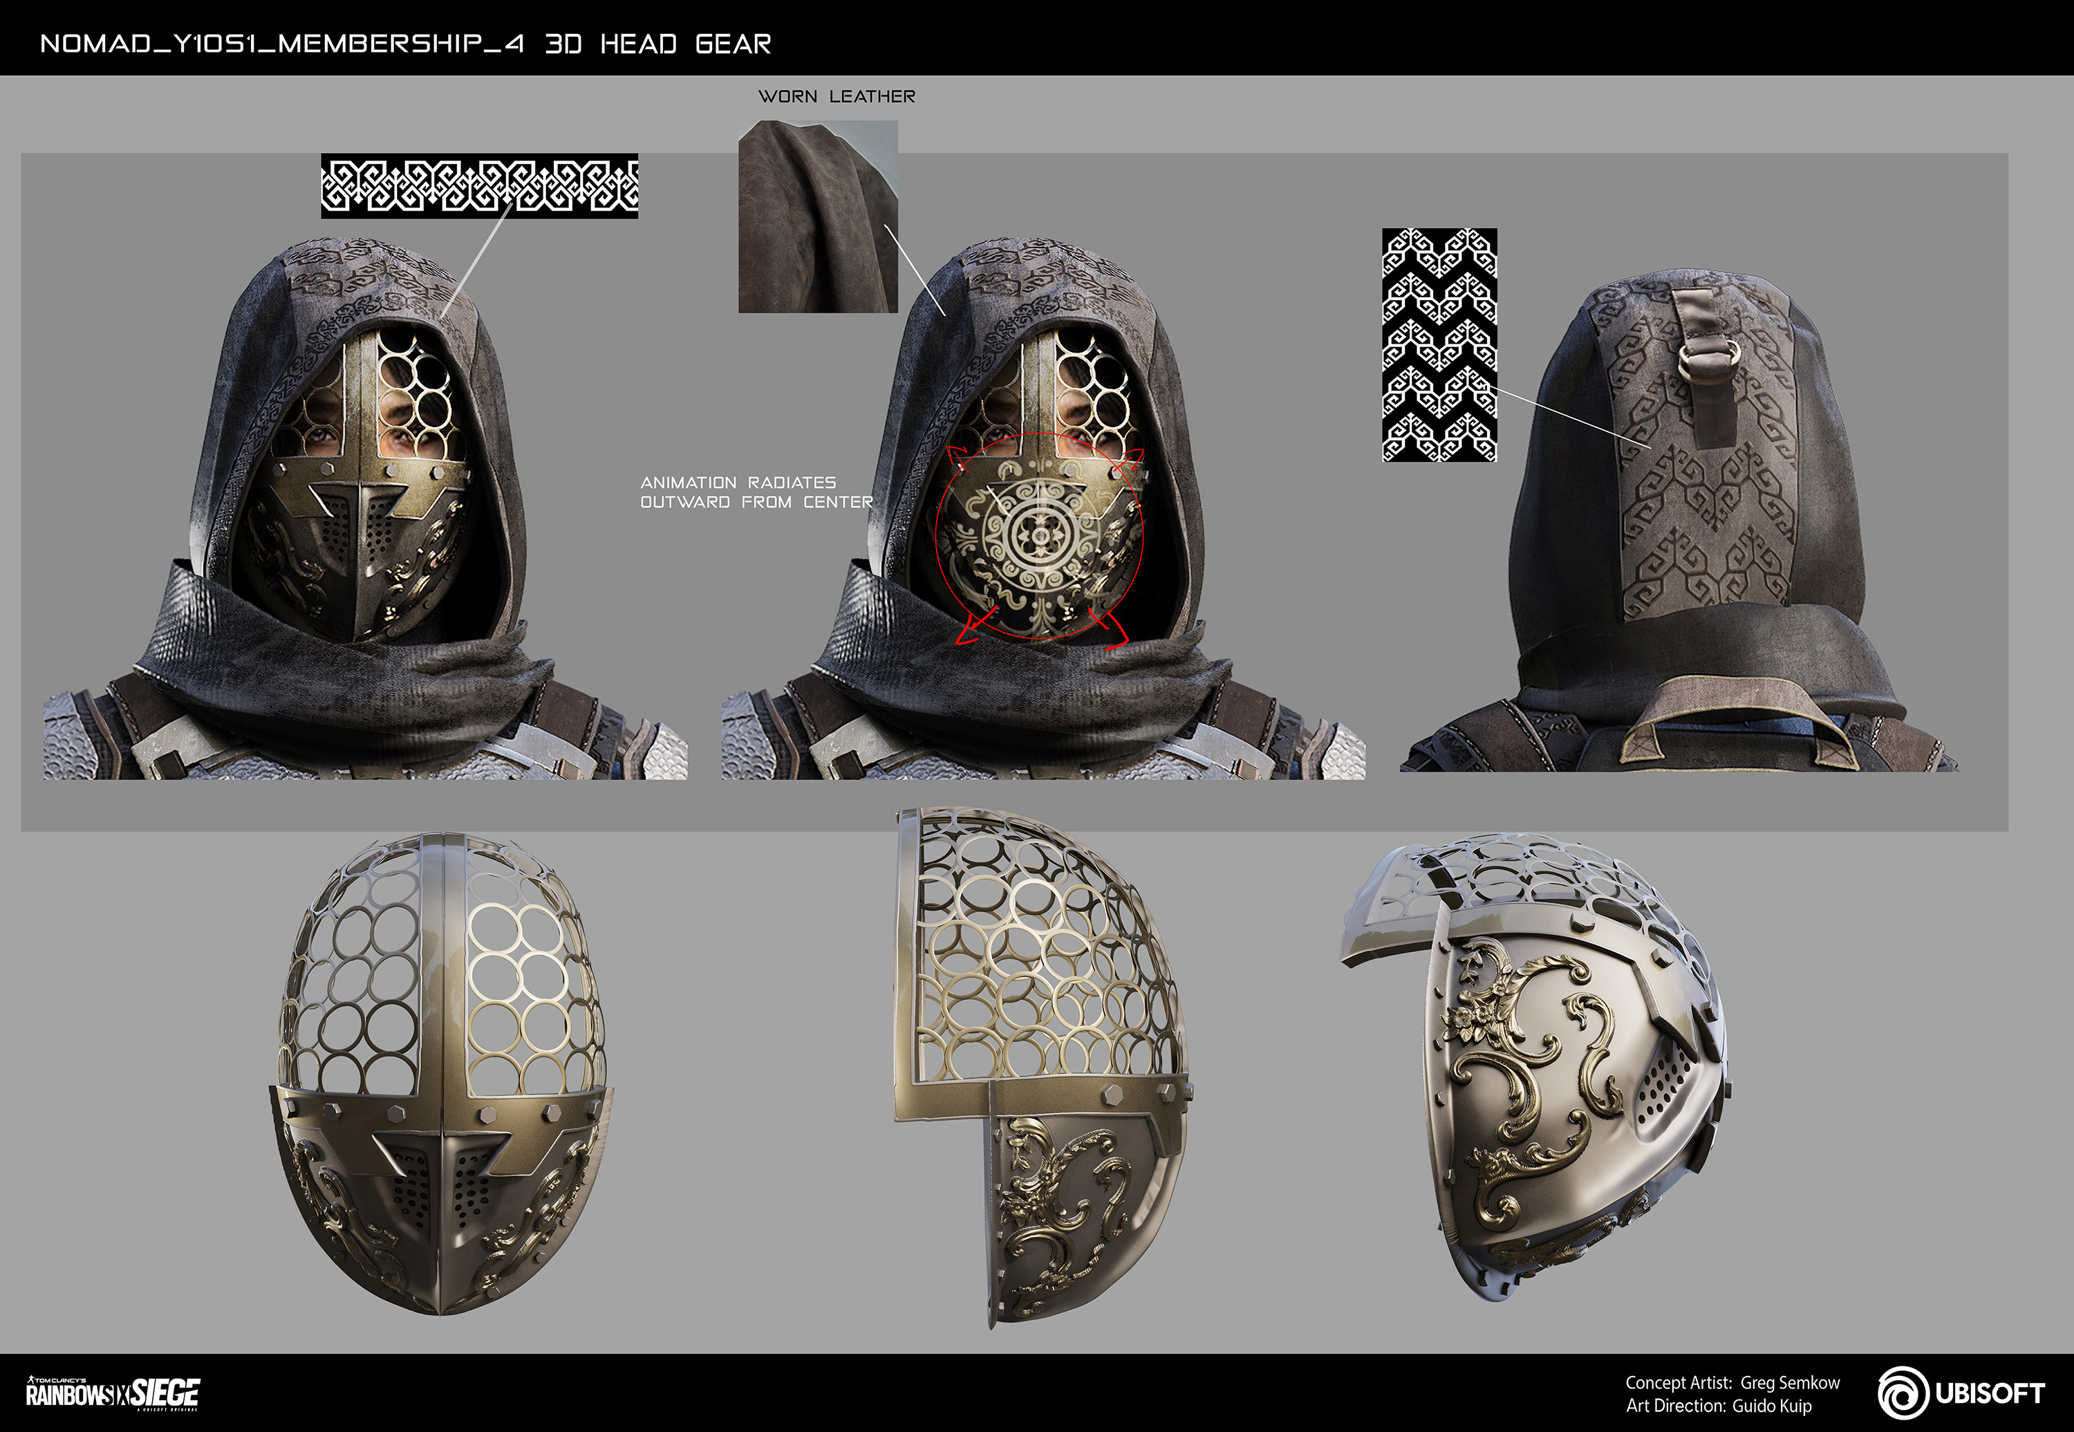Click the horizontal ornamental border pattern swatch
The width and height of the screenshot is (2074, 1432).
(x=479, y=186)
